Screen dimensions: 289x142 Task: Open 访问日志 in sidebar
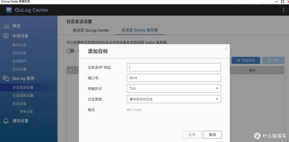(x=19, y=53)
